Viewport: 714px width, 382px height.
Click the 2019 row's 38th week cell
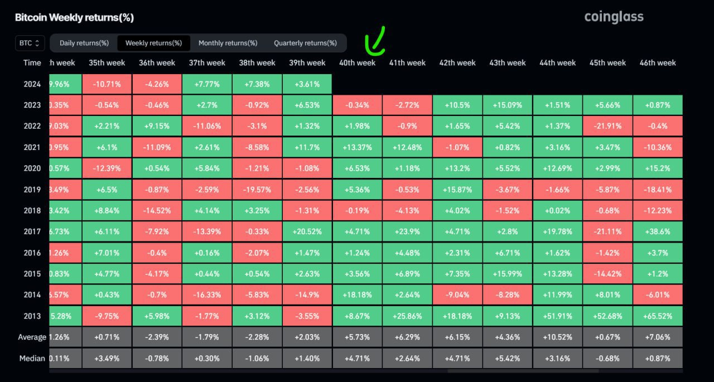pos(257,190)
